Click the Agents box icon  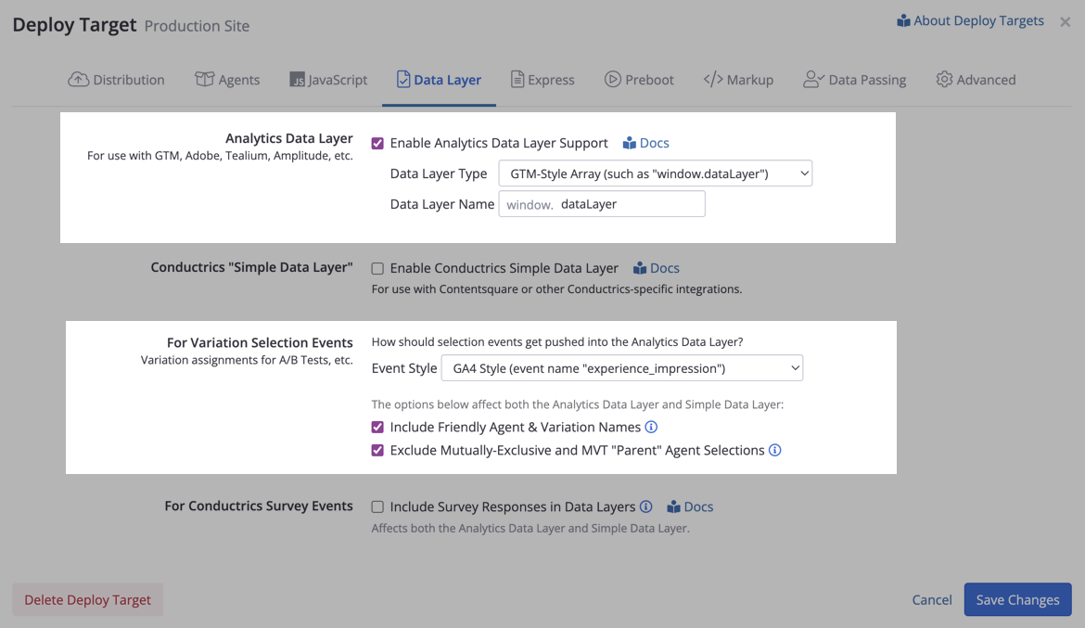[204, 80]
